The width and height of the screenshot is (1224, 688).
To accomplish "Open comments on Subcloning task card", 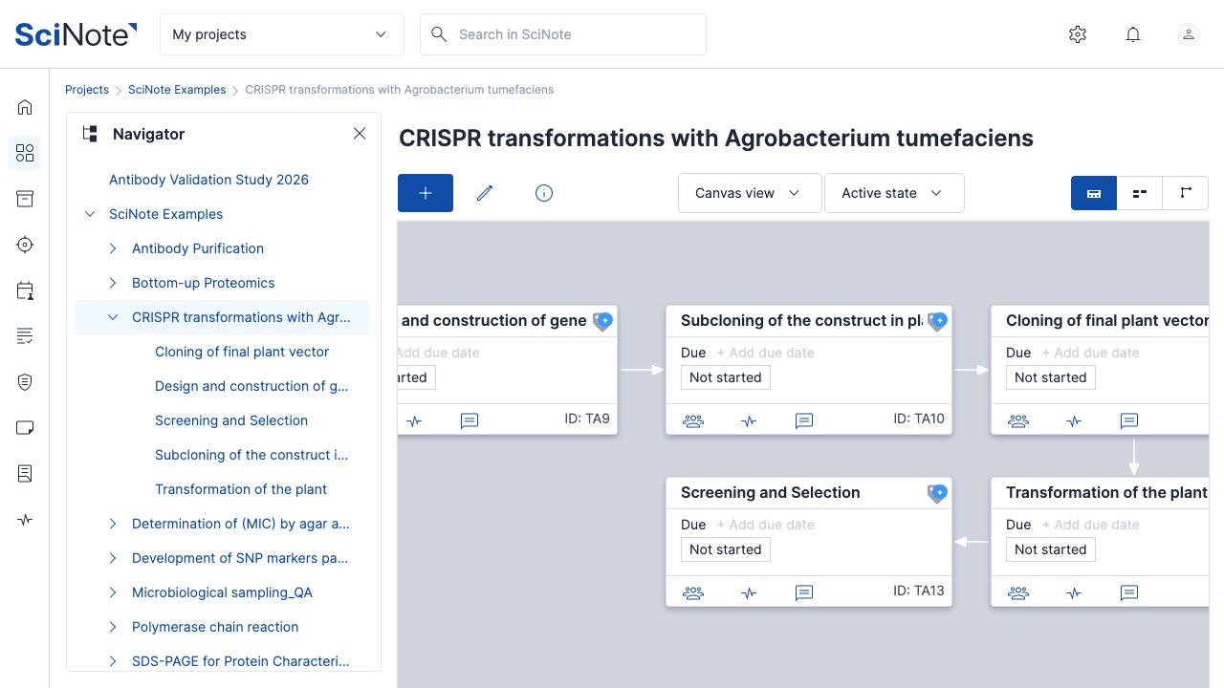I will (804, 420).
